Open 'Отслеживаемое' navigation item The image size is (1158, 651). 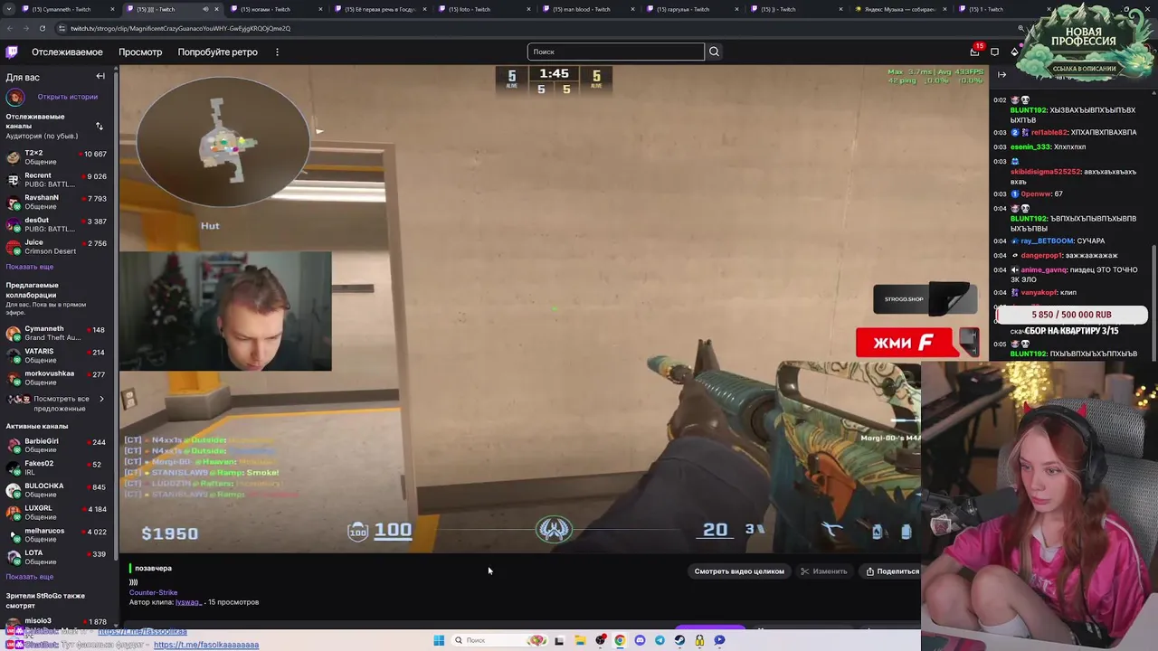67,52
